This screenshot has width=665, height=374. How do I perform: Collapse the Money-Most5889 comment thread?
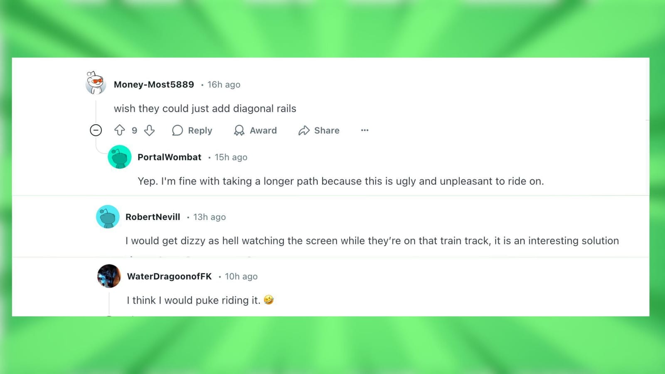pos(96,130)
